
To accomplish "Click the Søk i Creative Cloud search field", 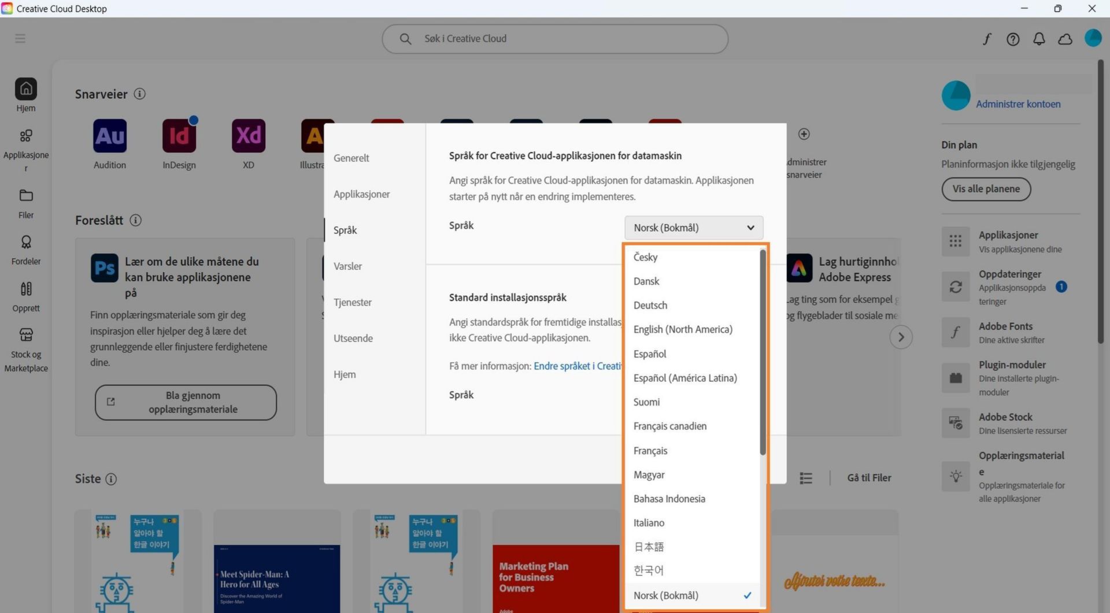I will pos(555,39).
